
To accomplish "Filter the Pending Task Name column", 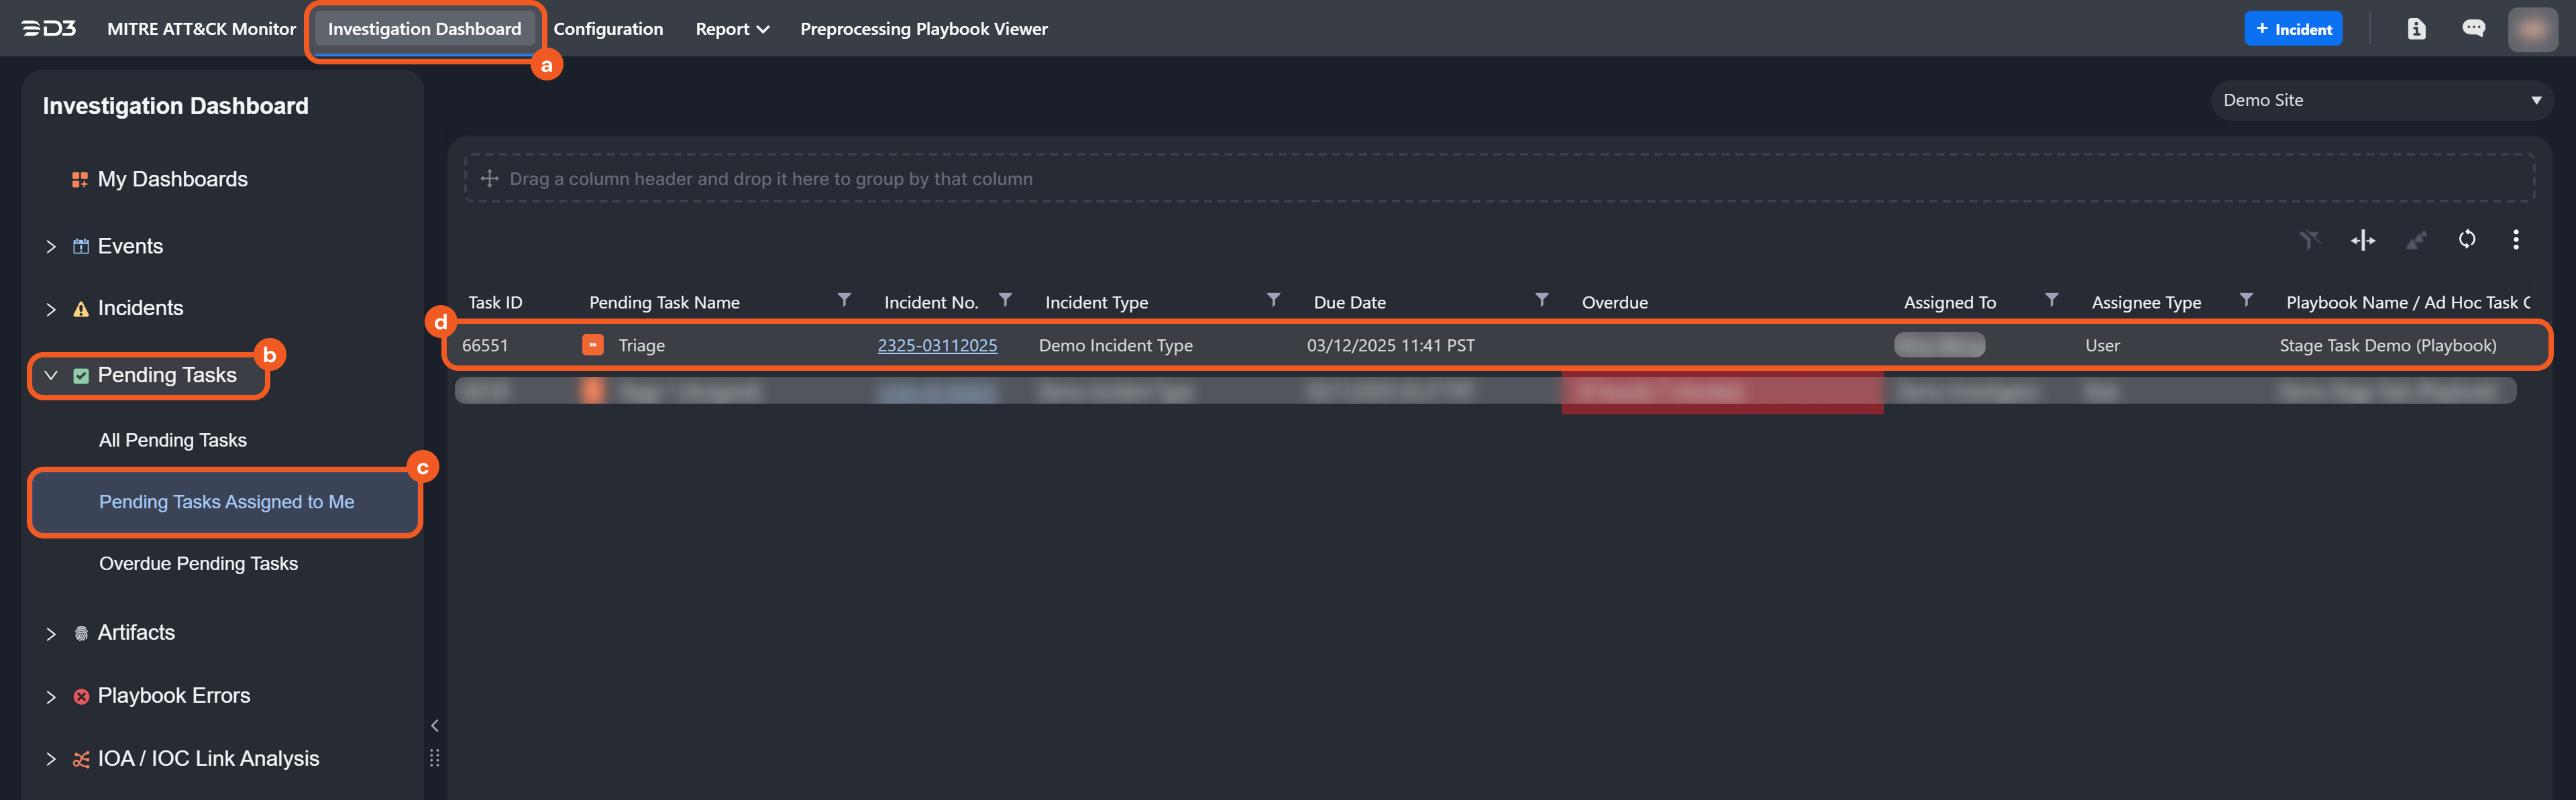I will click(844, 300).
